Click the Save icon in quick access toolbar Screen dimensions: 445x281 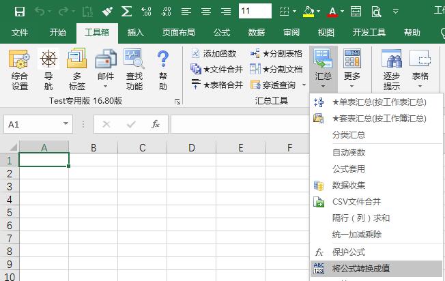(20, 11)
